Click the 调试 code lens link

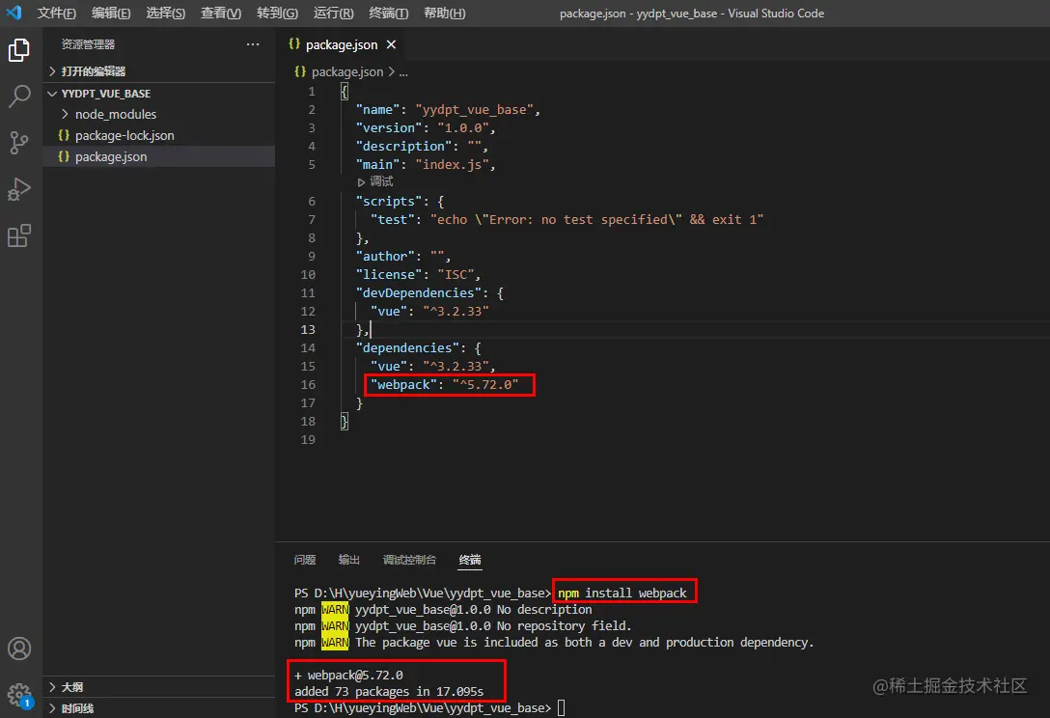381,181
